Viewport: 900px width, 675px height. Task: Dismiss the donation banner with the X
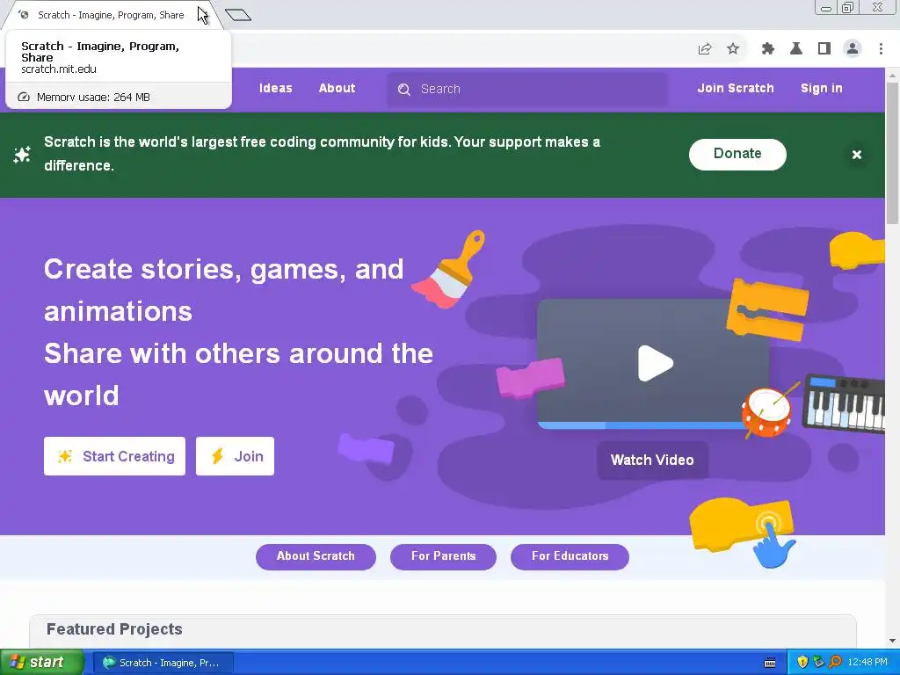[x=856, y=155]
